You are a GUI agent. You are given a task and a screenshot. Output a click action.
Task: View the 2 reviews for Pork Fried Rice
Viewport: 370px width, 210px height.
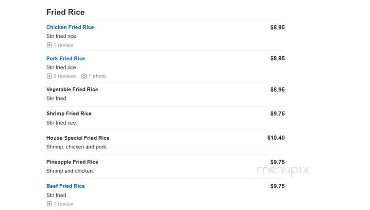point(65,76)
